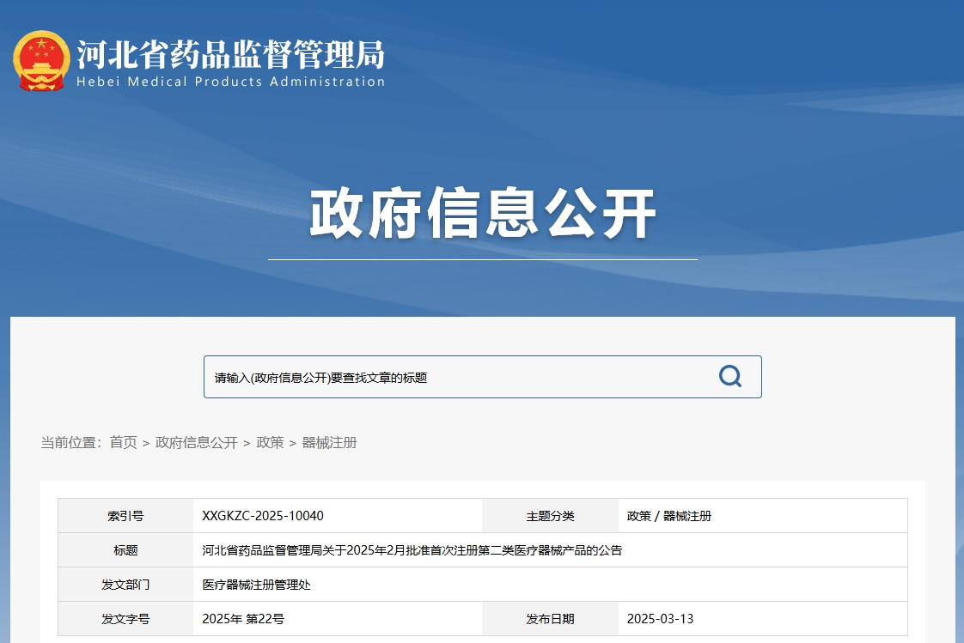
Task: Open 首页 in the breadcrumb
Action: (123, 443)
